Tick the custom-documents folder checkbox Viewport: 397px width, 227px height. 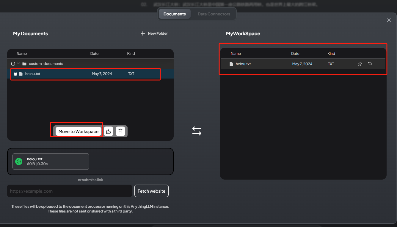[13, 64]
